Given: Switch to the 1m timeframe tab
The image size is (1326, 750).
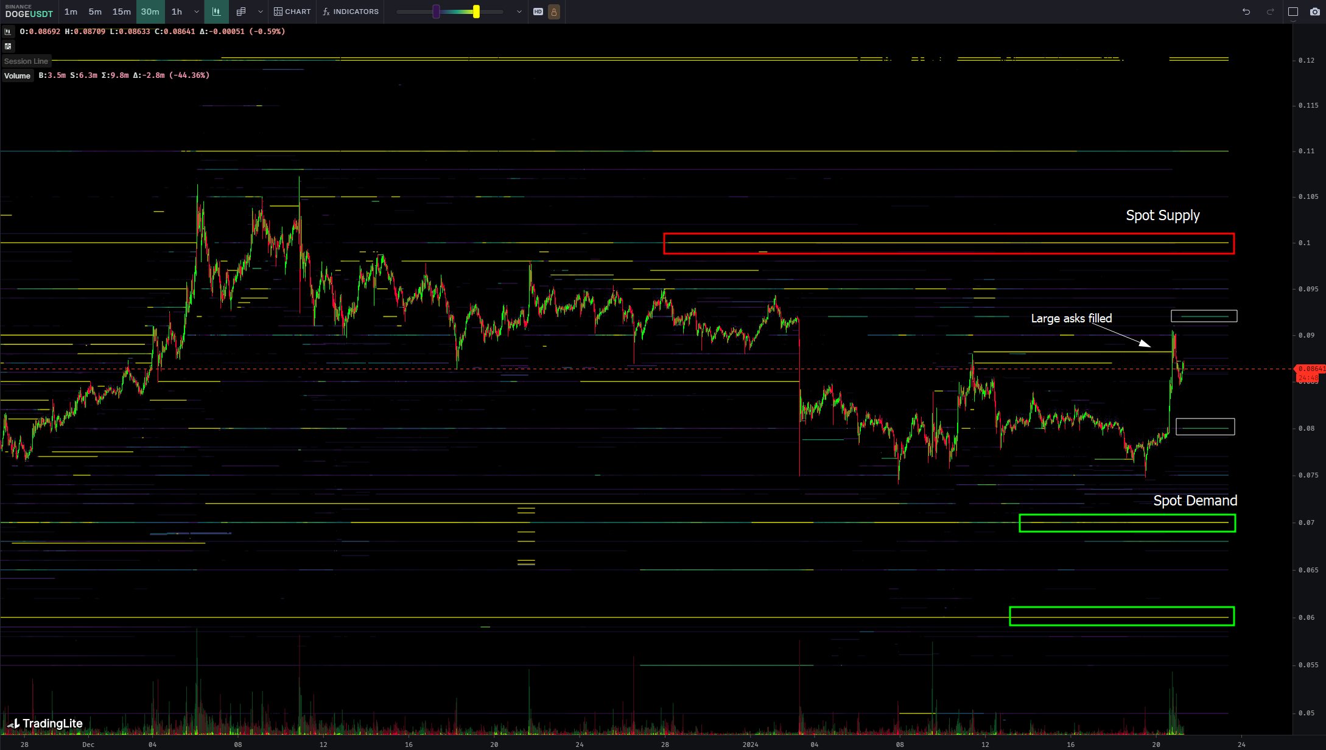Looking at the screenshot, I should pyautogui.click(x=70, y=11).
